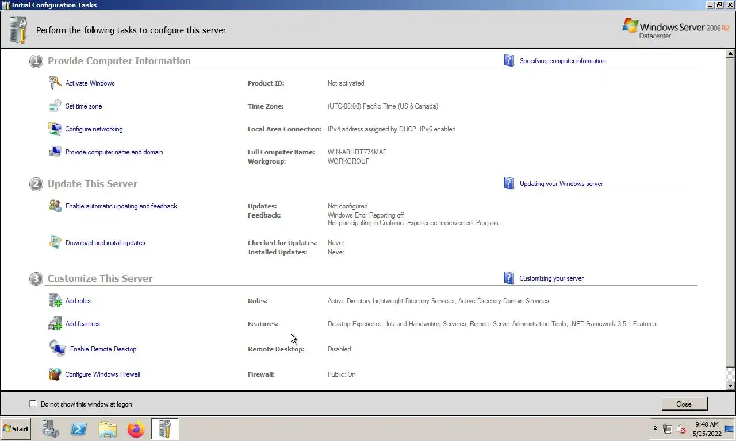This screenshot has height=441, width=736.
Task: Click IPv4 address assigned by DHCP text
Action: [392, 129]
